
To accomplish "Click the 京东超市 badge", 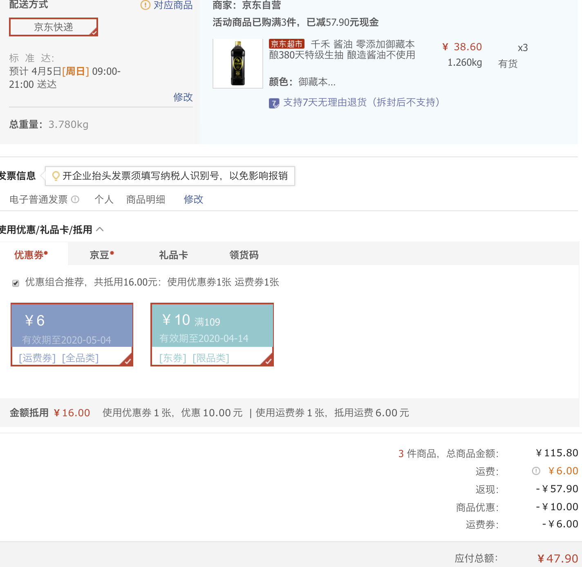I will click(287, 44).
